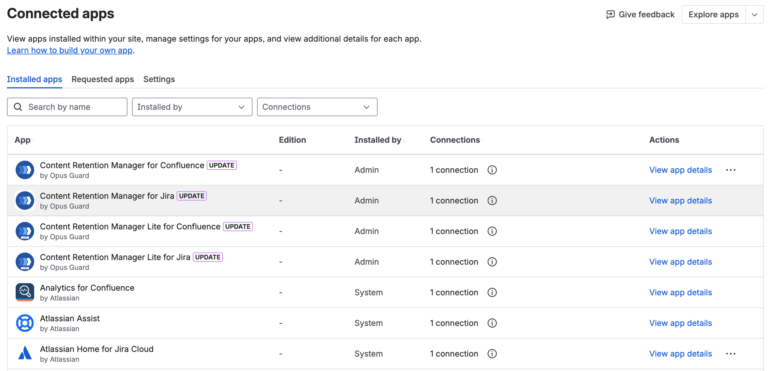Click the Give feedback button
This screenshot has width=769, height=371.
640,14
